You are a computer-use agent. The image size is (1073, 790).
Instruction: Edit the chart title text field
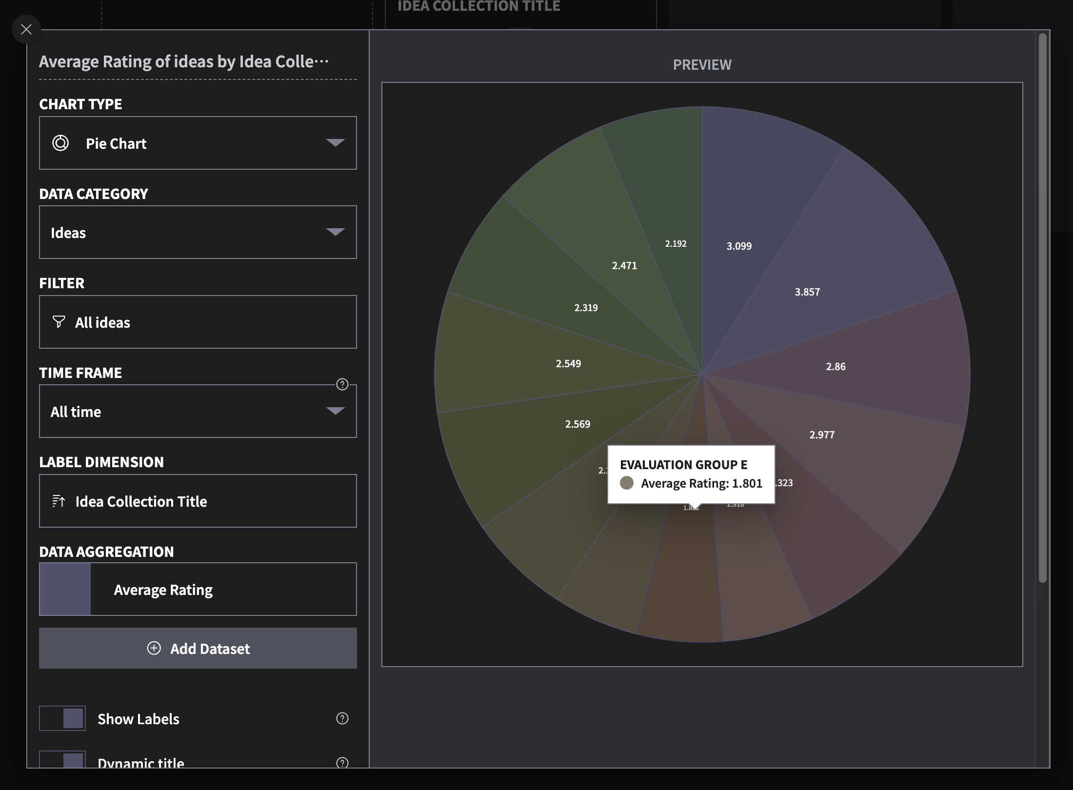183,62
